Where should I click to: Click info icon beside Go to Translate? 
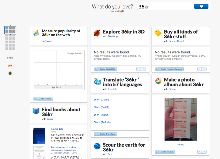(x=96, y=134)
